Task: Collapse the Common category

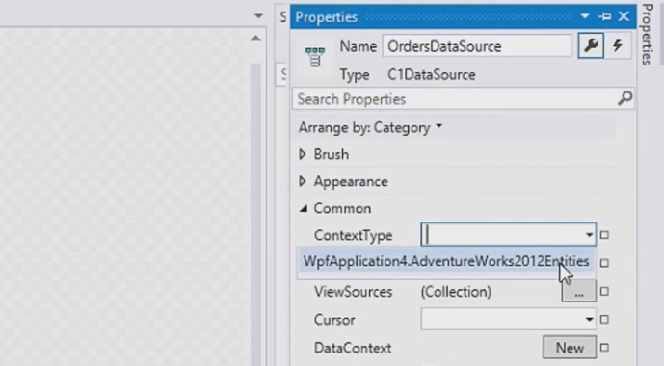Action: tap(304, 208)
